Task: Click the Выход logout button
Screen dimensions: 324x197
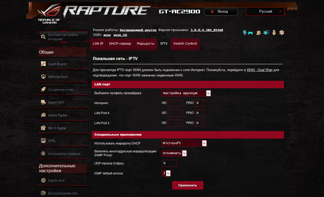Action: [x=221, y=12]
